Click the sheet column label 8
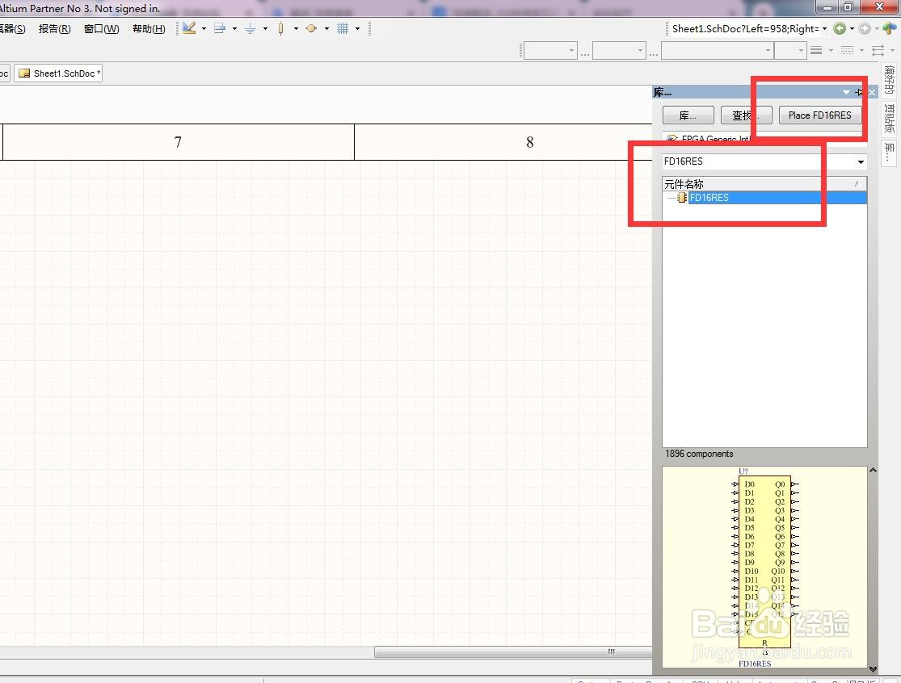This screenshot has height=683, width=901. tap(530, 142)
